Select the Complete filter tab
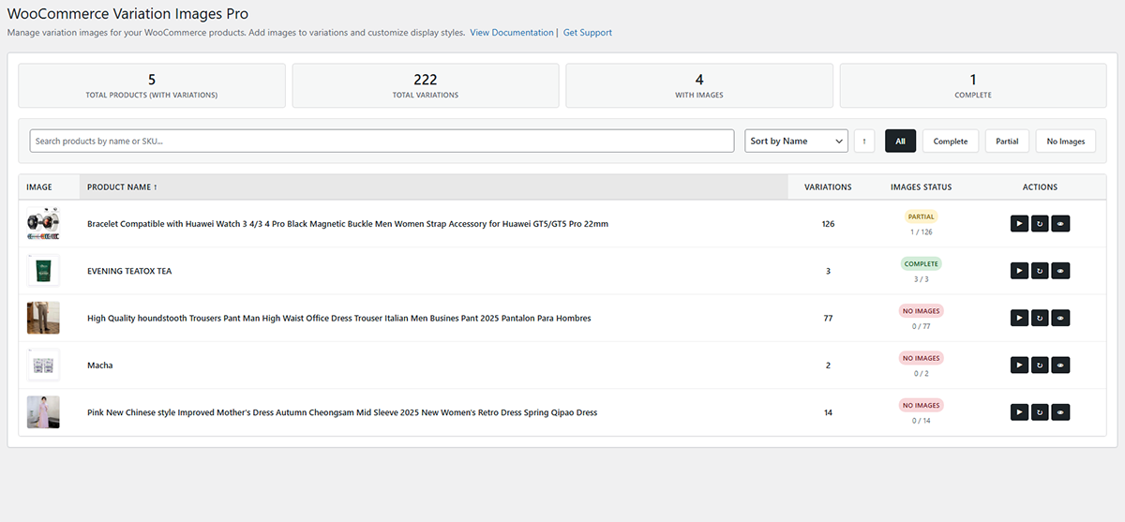 click(x=950, y=141)
